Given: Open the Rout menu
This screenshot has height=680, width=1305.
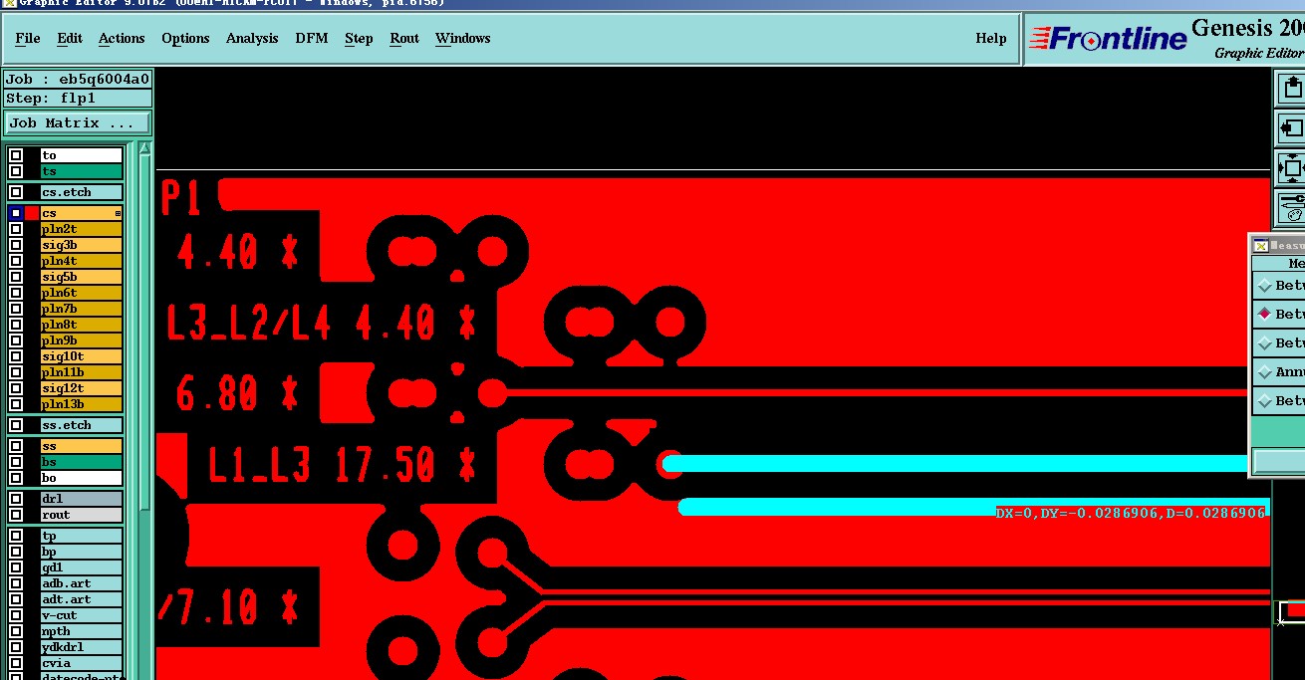Looking at the screenshot, I should 404,38.
